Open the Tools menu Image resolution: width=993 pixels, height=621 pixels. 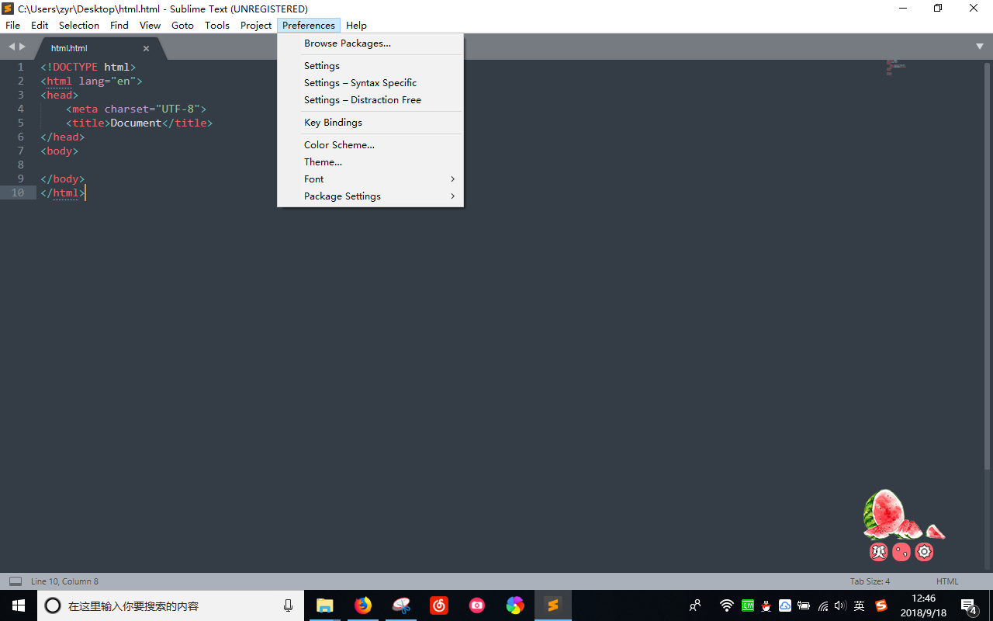click(217, 26)
